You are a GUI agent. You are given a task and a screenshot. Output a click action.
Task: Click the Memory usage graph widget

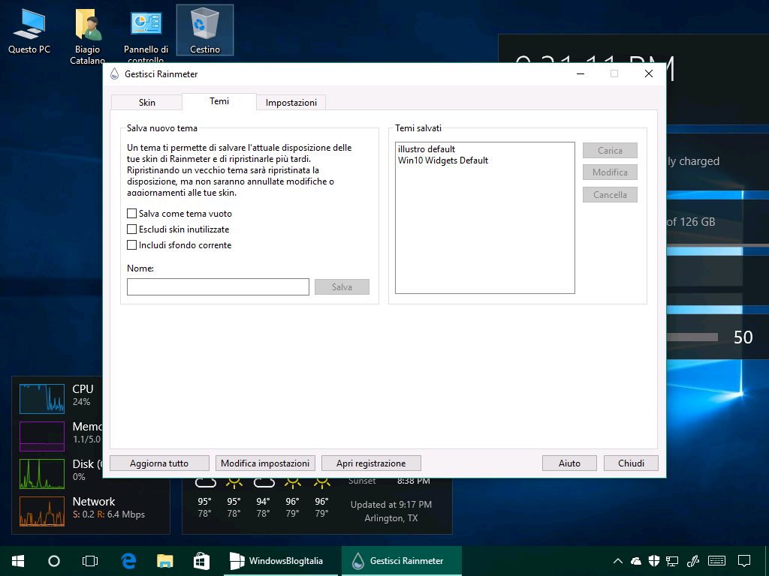(42, 436)
